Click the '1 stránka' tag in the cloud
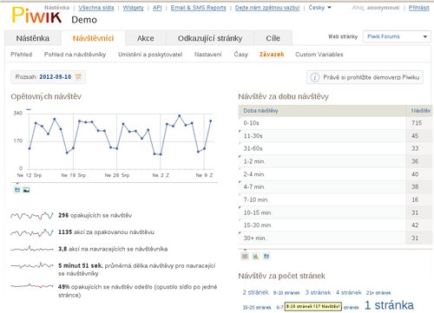434x313 pixels. (389, 305)
